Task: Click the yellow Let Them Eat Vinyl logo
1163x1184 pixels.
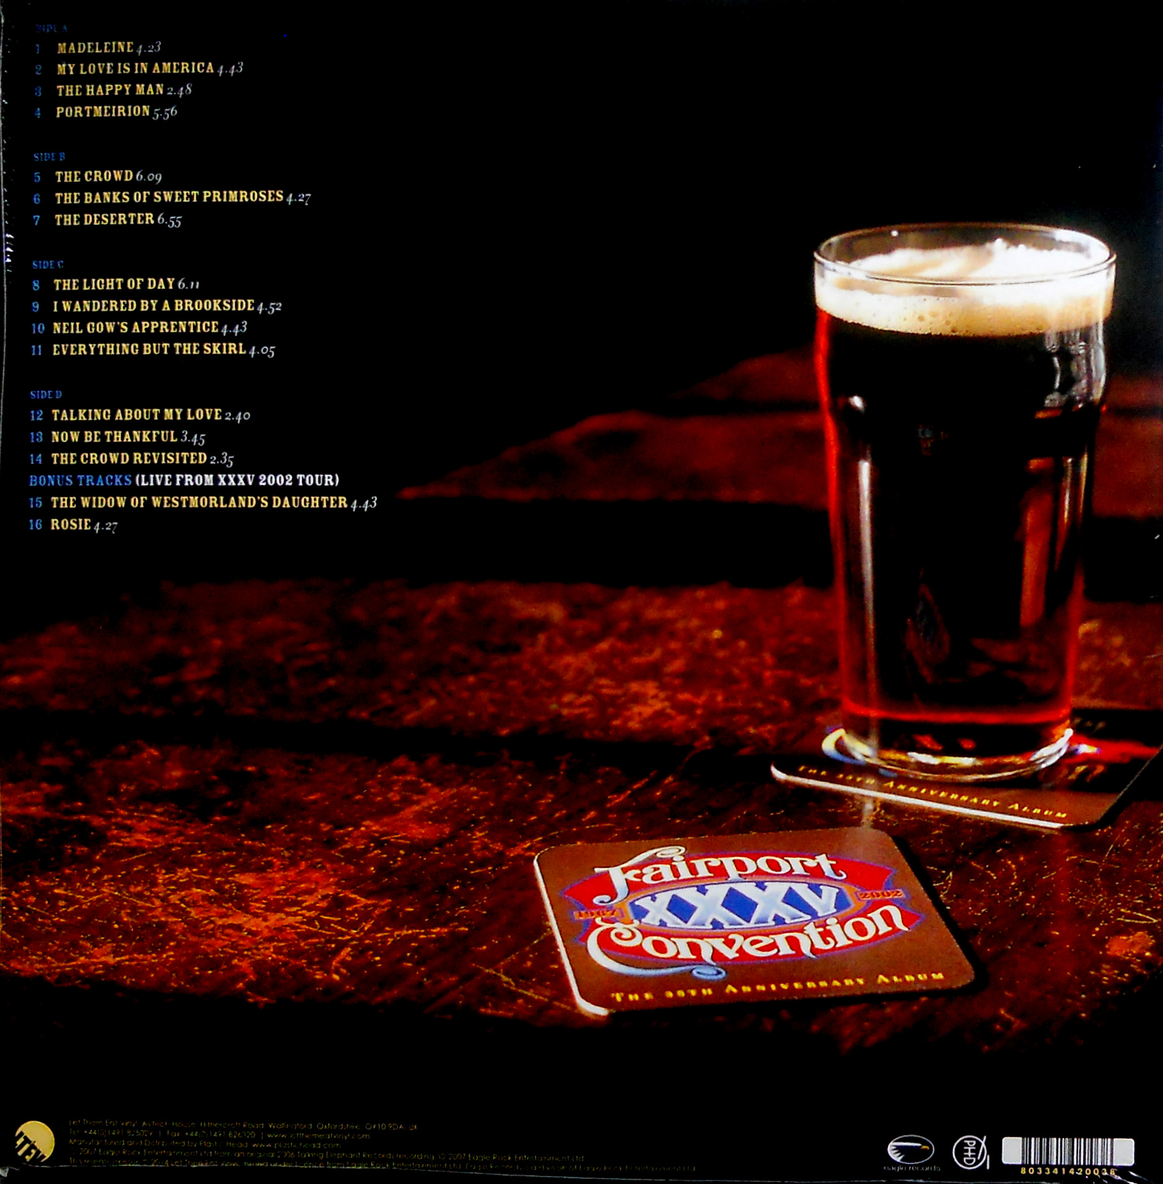Action: pyautogui.click(x=35, y=1142)
